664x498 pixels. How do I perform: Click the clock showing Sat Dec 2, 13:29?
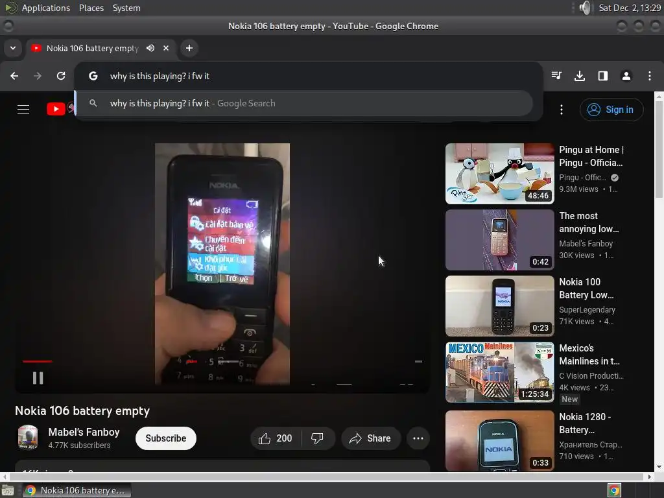pyautogui.click(x=629, y=8)
